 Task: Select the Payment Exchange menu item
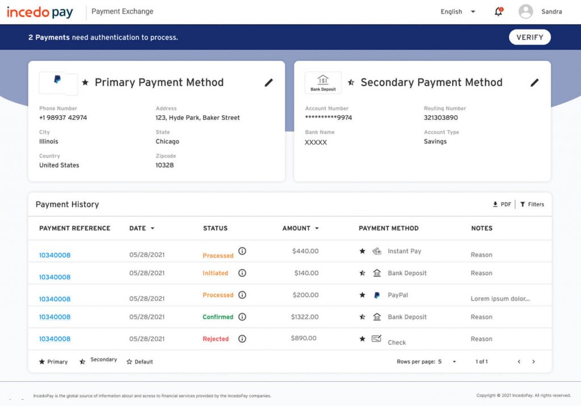[121, 11]
